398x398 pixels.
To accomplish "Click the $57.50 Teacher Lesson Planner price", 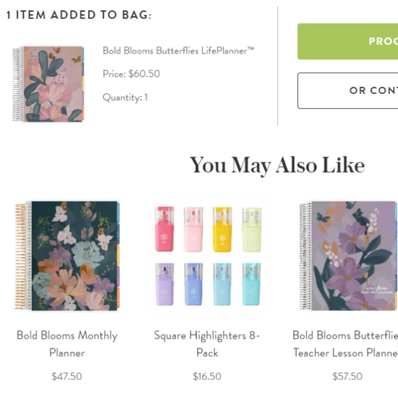I will point(347,376).
